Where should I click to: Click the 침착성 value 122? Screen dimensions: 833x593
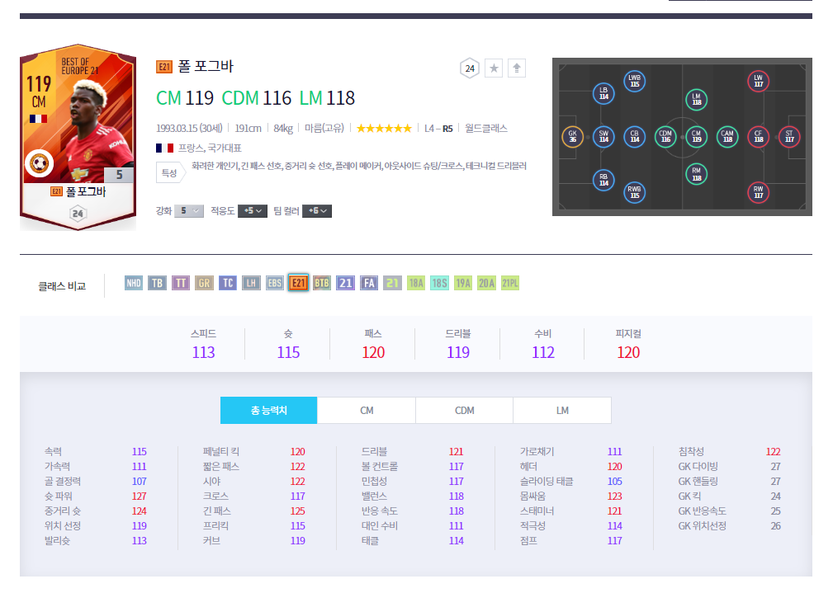coord(773,451)
